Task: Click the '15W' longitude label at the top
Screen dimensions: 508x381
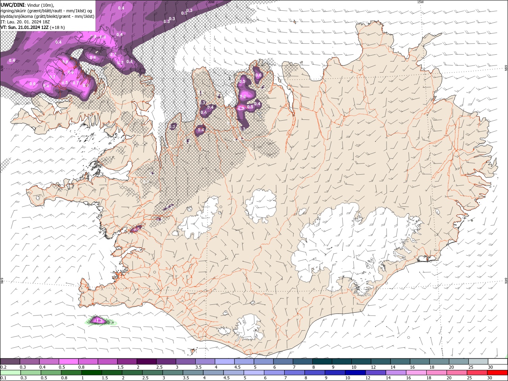Action: pyautogui.click(x=420, y=2)
